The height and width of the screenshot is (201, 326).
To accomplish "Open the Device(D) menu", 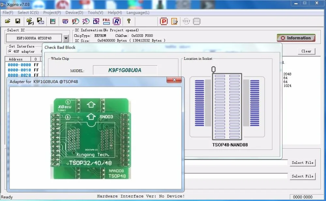I will tap(74, 13).
